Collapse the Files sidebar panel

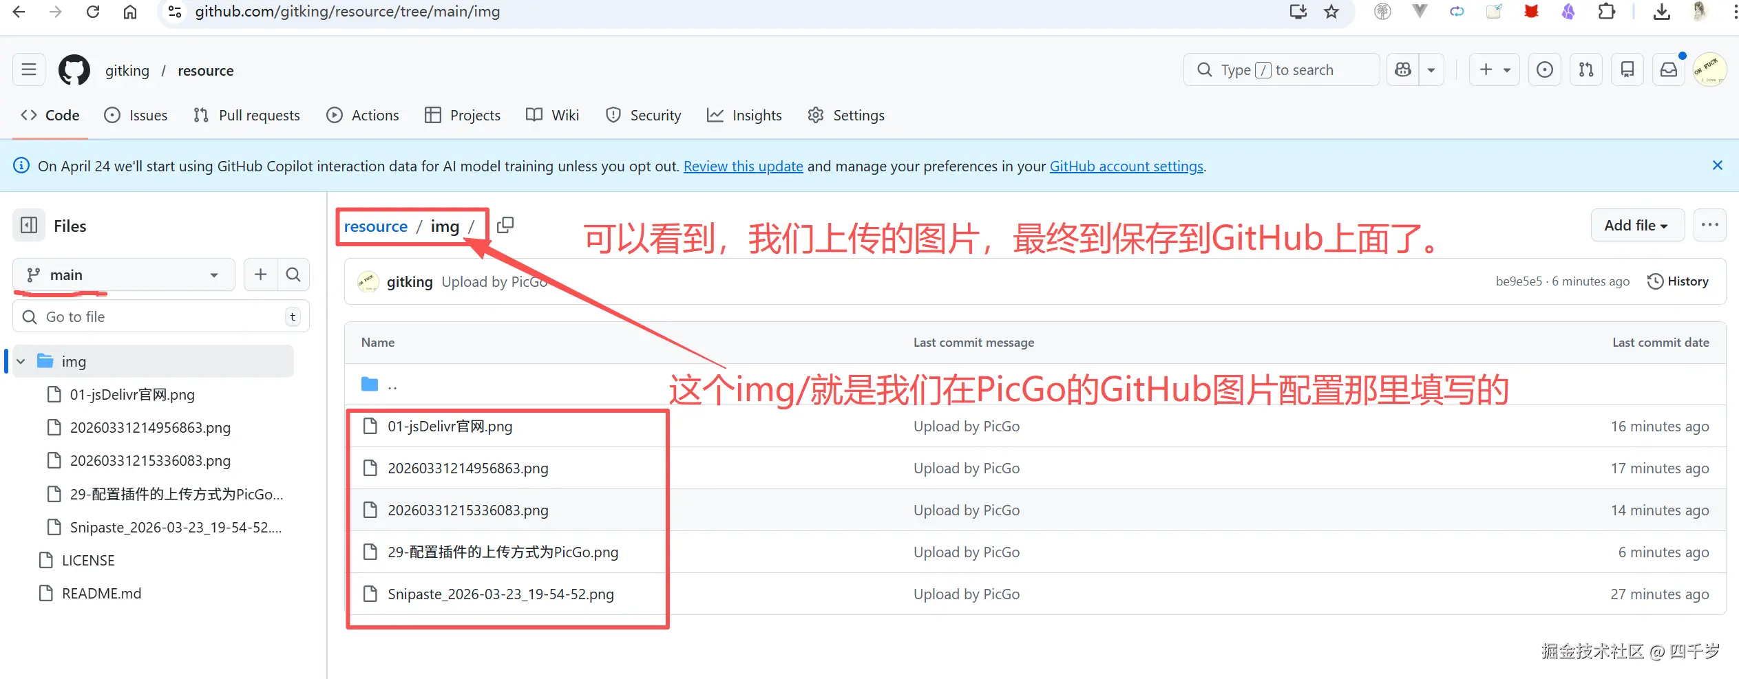click(28, 225)
